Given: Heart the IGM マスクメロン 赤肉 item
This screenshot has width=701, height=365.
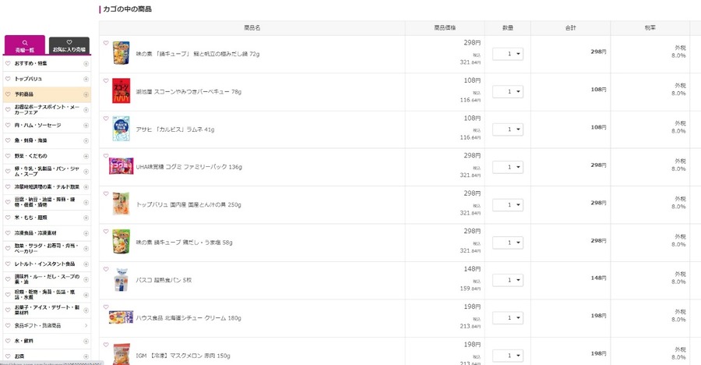Looking at the screenshot, I should click(106, 345).
